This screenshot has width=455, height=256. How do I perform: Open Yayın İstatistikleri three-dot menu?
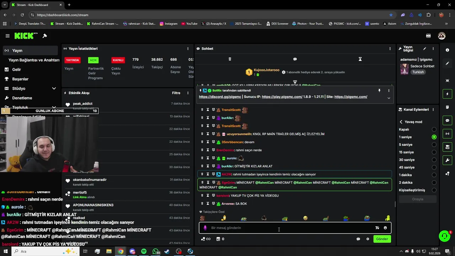(188, 49)
